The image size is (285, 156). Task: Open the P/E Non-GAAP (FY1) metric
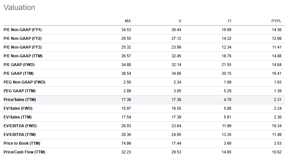(x=23, y=30)
